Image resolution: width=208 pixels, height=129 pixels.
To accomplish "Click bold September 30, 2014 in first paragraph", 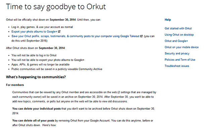I will click(63, 20).
